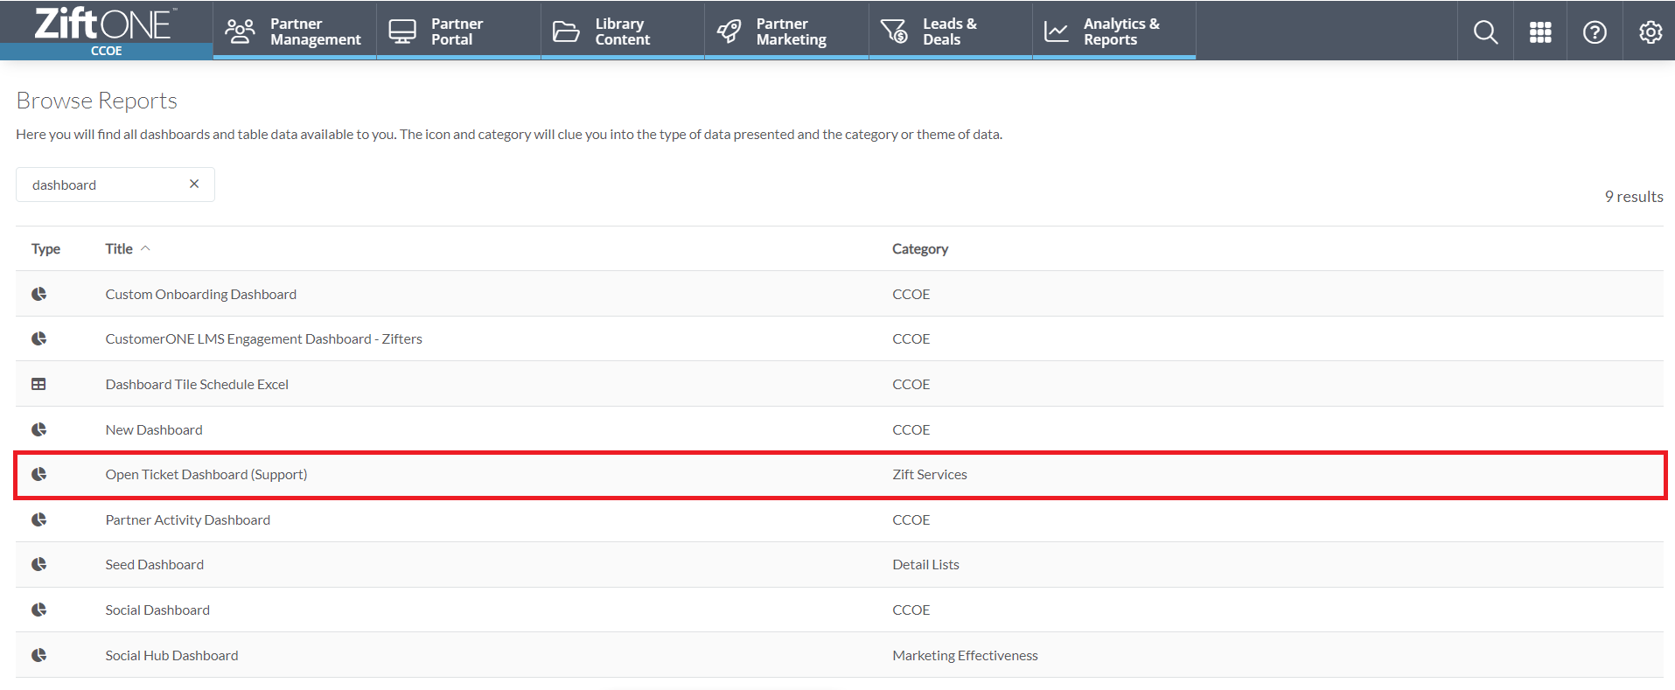Click the Marketing Effectiveness category cell

pyautogui.click(x=965, y=655)
